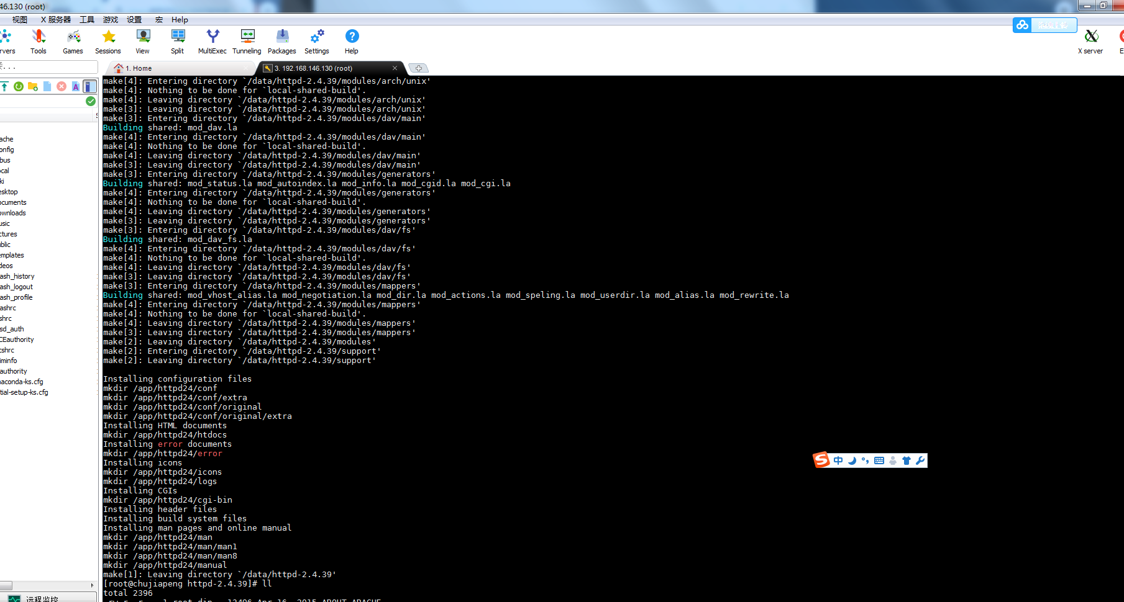Select the Desktop folder
Viewport: 1124px width, 602px height.
coord(9,192)
